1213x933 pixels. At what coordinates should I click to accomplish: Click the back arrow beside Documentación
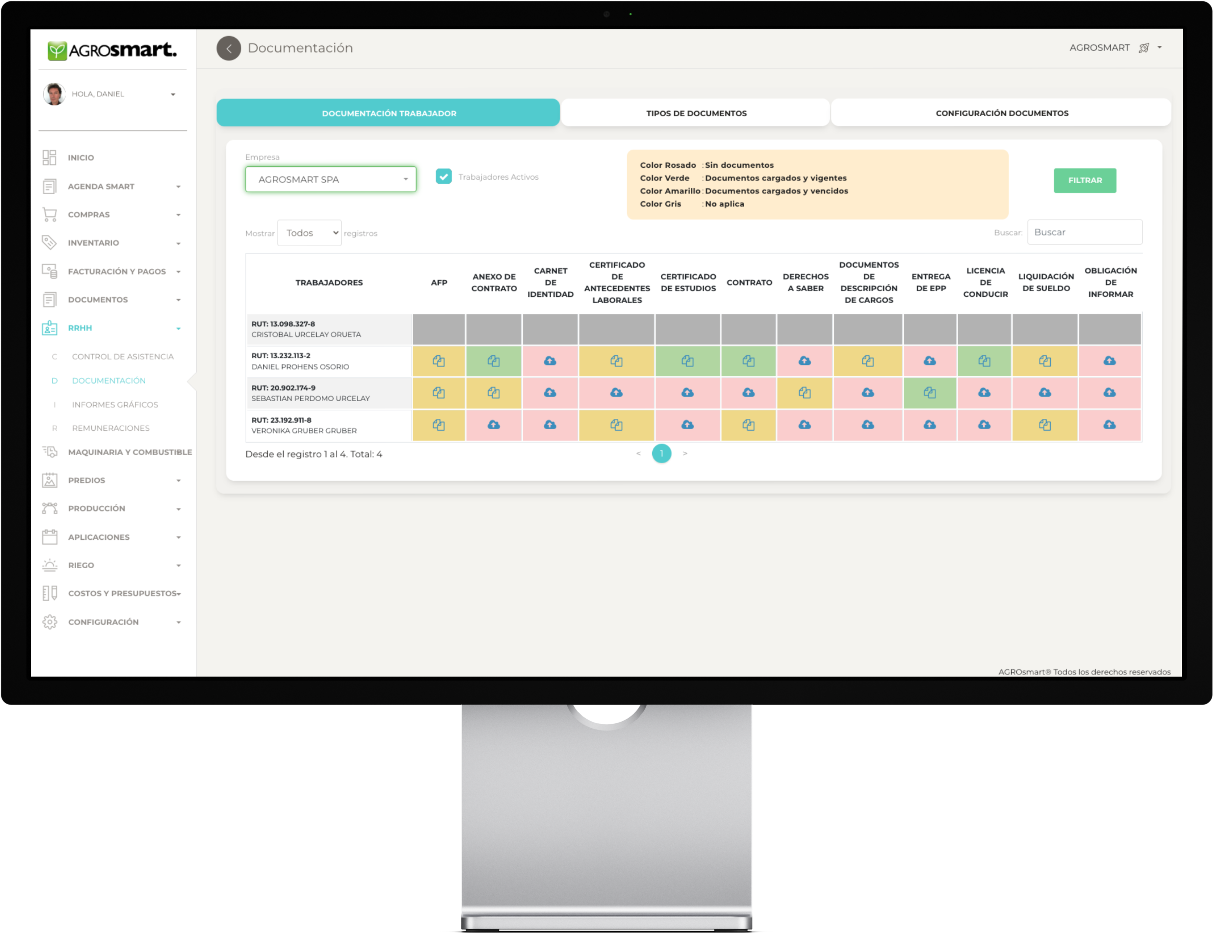click(x=228, y=48)
